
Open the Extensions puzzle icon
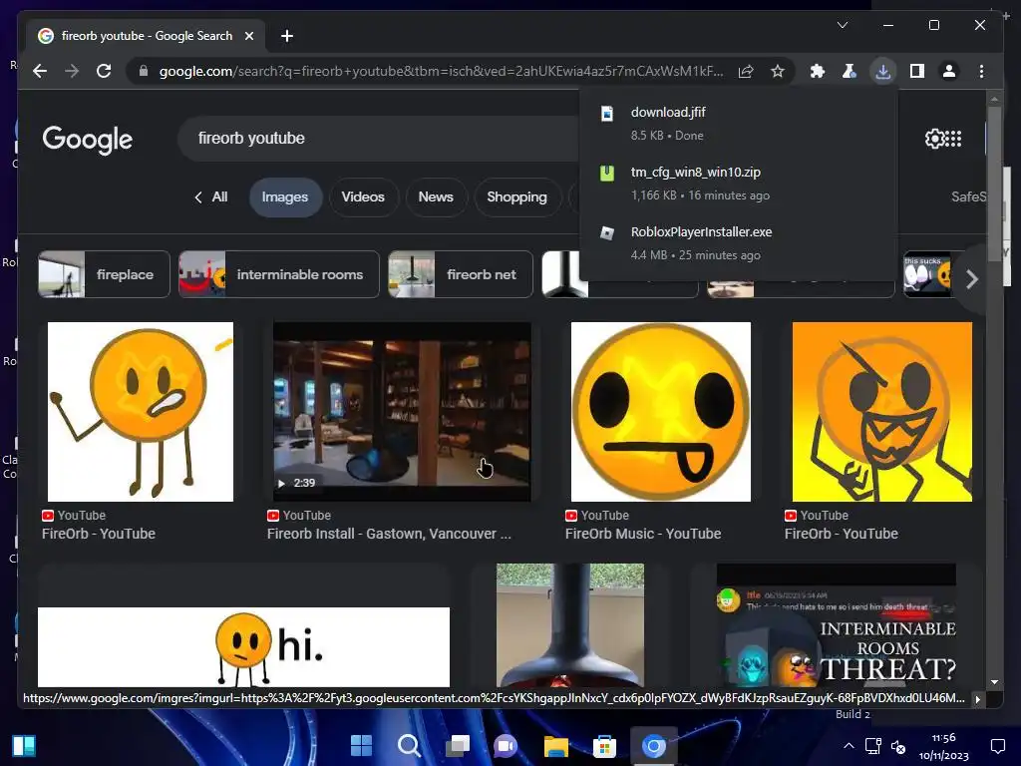818,71
